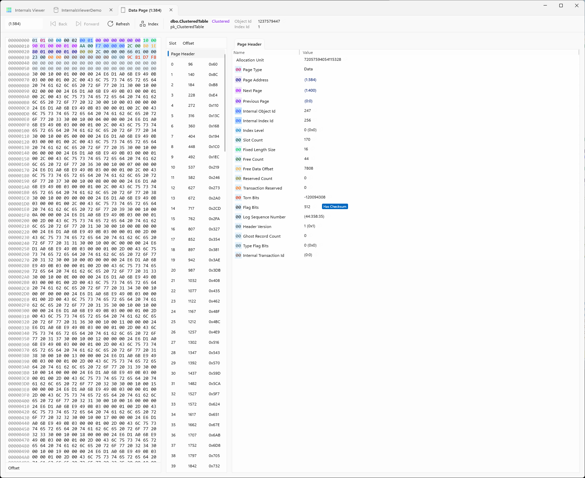Click the Log Sequence Number byte marker

point(238,217)
